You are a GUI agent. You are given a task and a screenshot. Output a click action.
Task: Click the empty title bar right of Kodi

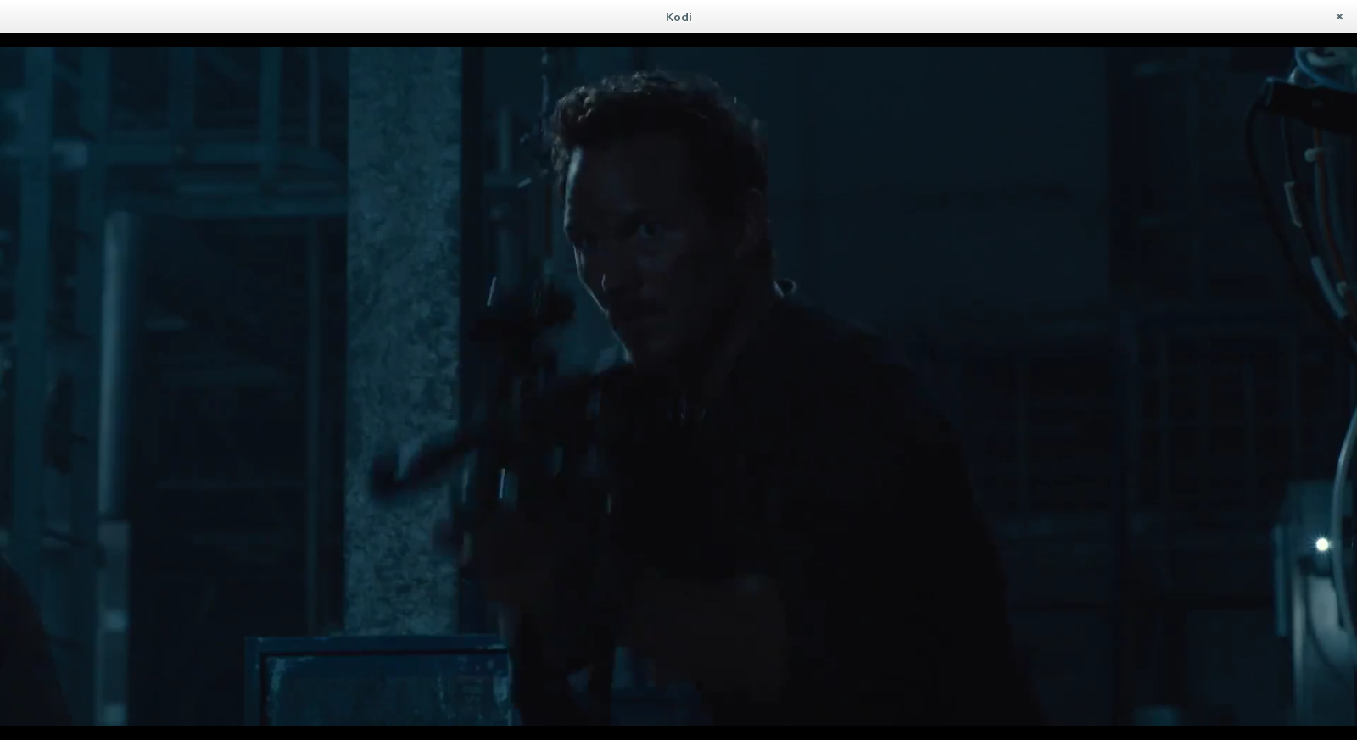[1018, 17]
